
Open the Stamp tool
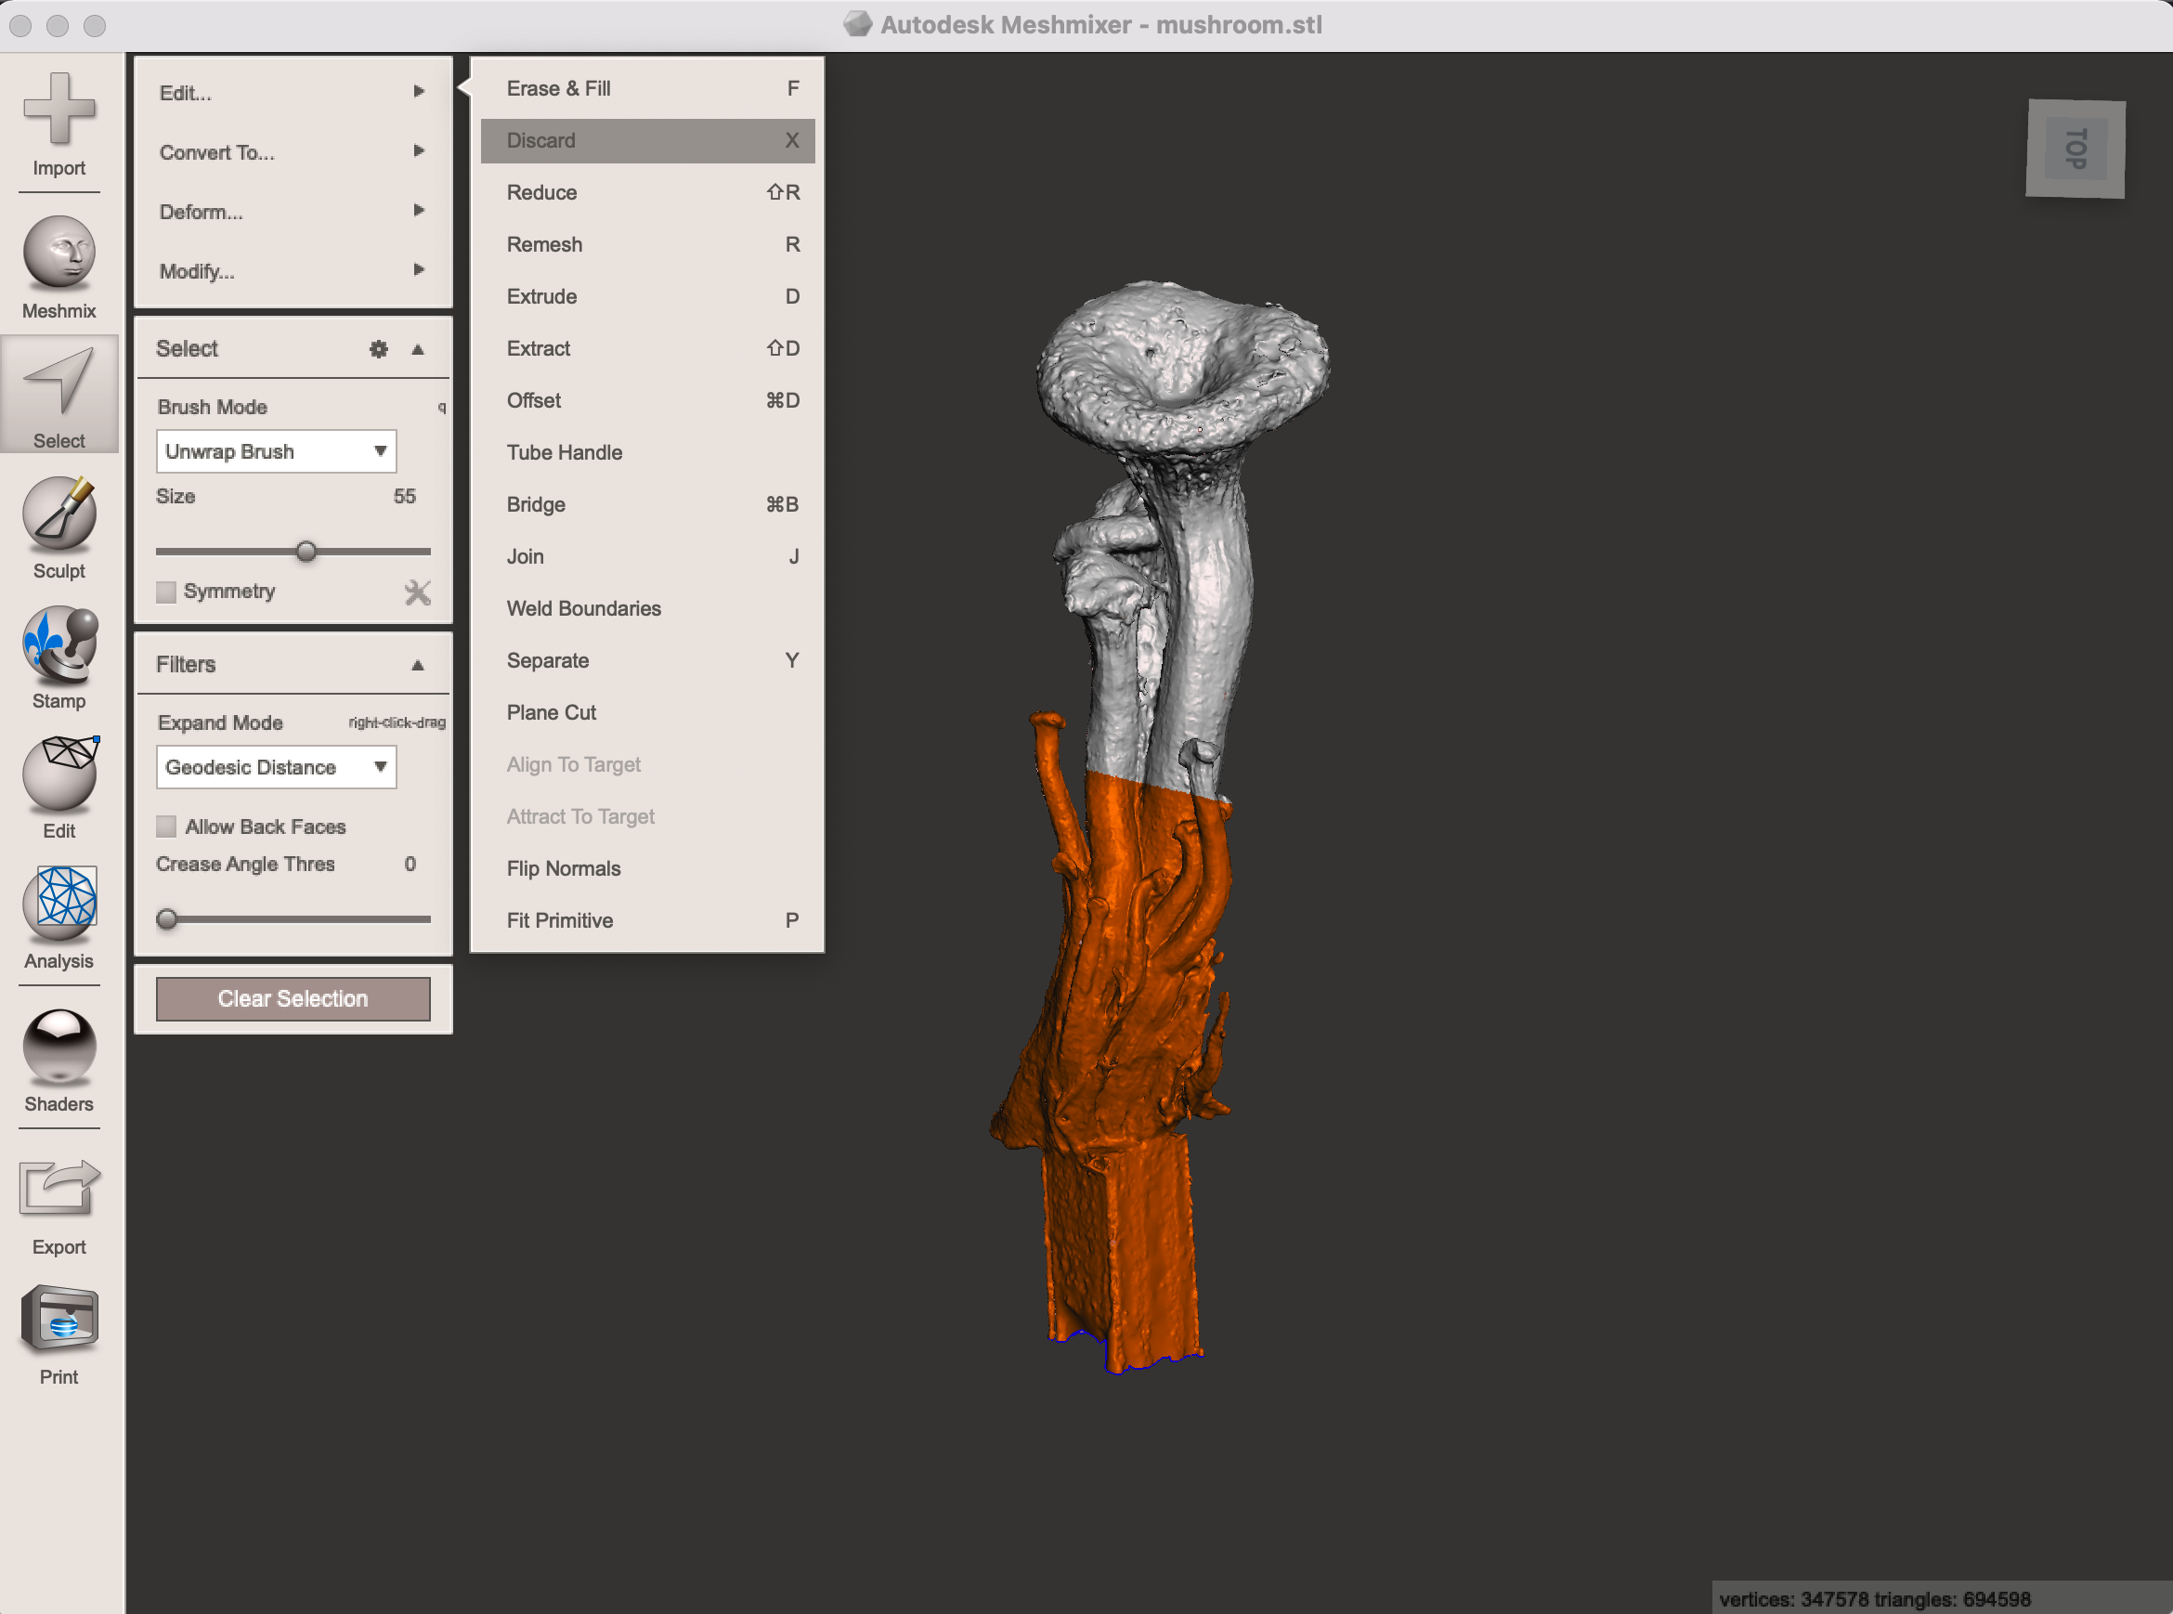59,656
